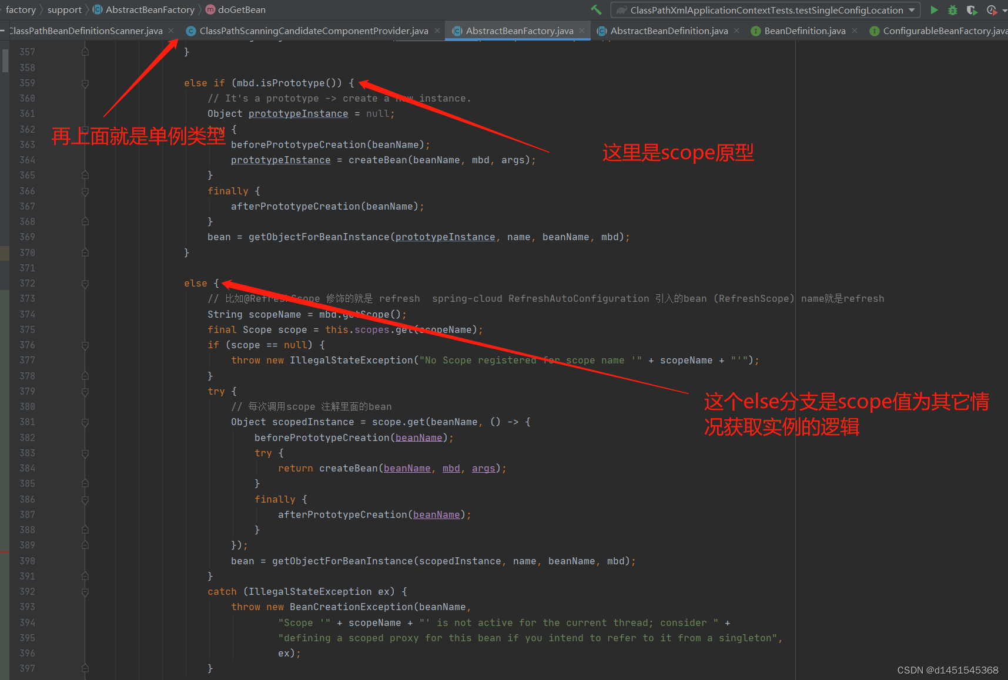Screen dimensions: 1008x680
Task: Click 'String scopeName' on line 374
Action: (254, 315)
